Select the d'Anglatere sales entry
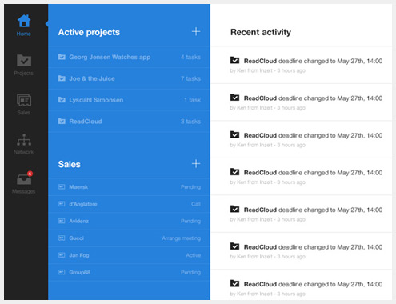 tap(129, 204)
